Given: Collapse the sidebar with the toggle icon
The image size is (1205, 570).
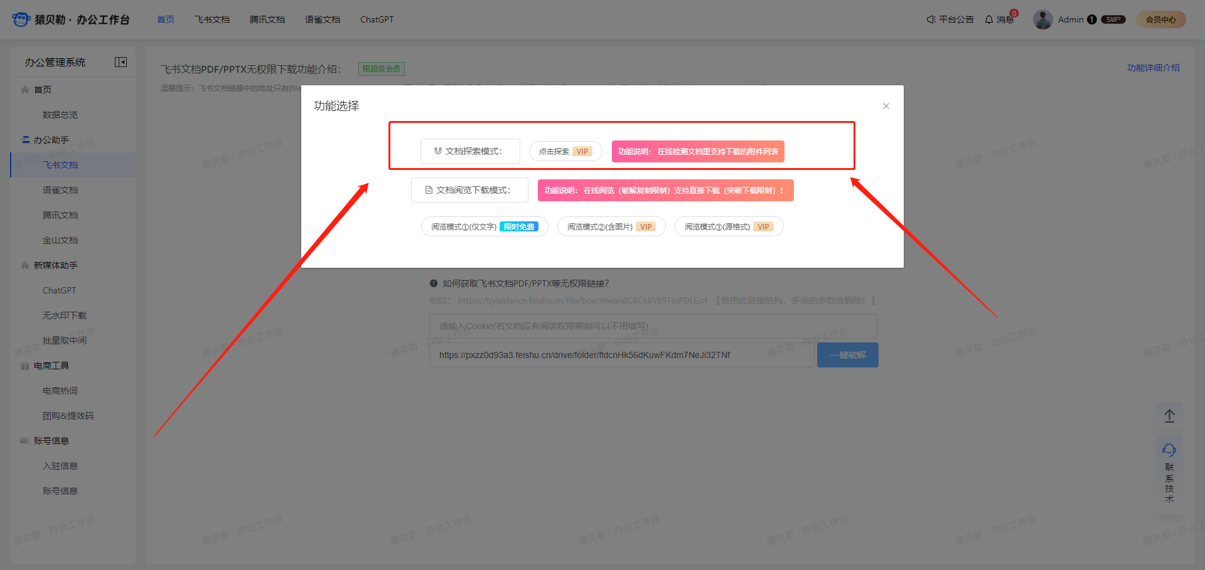Looking at the screenshot, I should (x=120, y=62).
